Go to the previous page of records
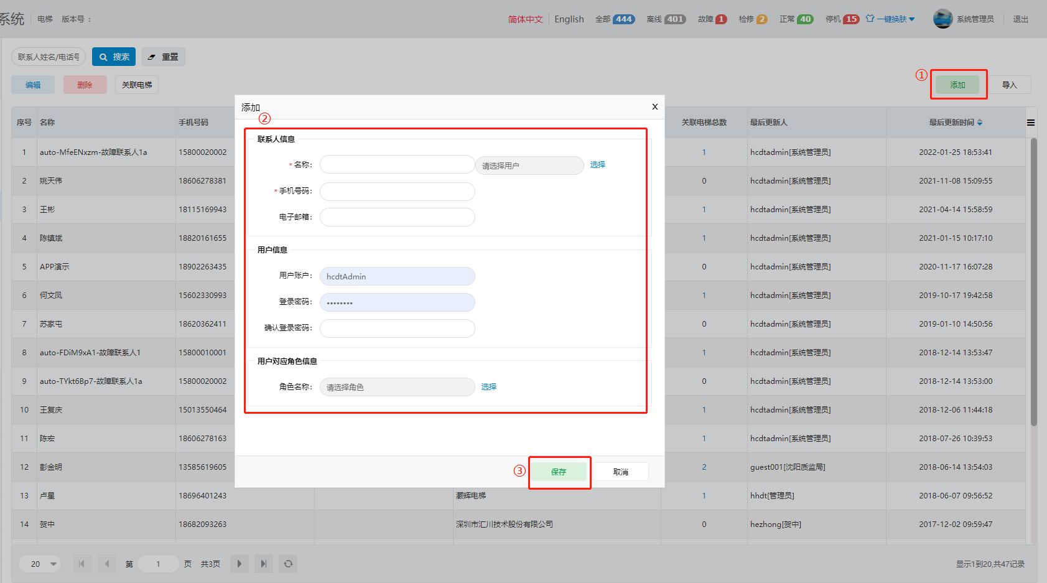Image resolution: width=1047 pixels, height=583 pixels. [108, 564]
